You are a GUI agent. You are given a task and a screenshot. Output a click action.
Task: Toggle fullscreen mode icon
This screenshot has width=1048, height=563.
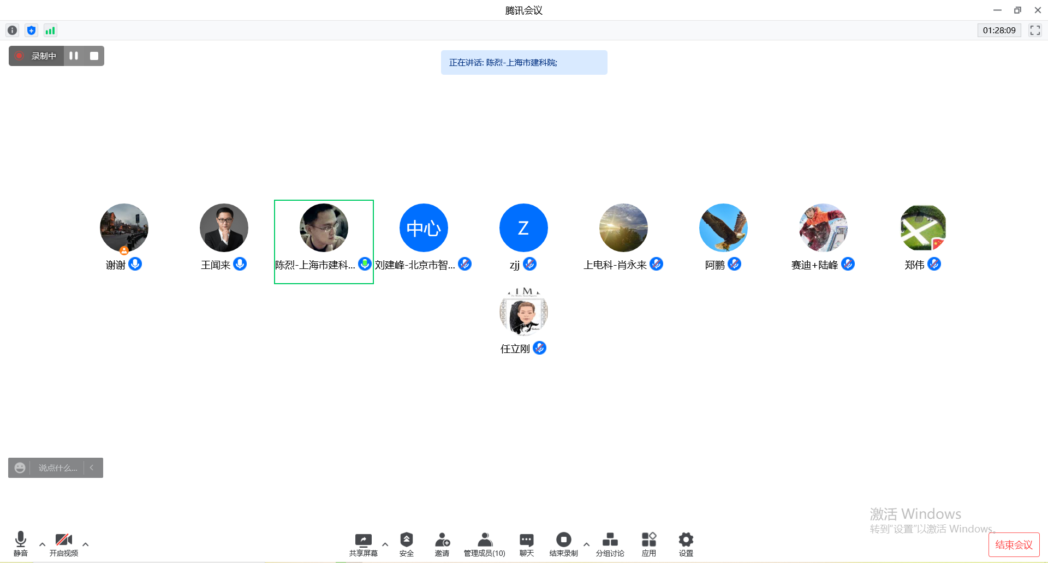coord(1035,31)
